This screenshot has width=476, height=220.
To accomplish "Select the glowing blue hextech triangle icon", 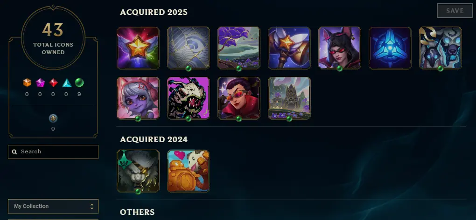I will (390, 48).
